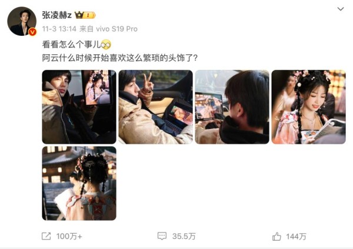Like the post with the thumbs-up icon
The height and width of the screenshot is (249, 353).
click(277, 237)
